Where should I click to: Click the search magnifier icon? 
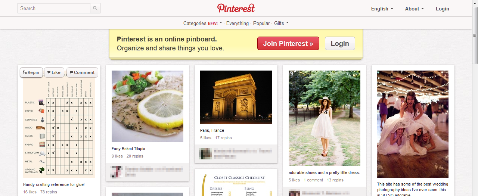pos(95,8)
